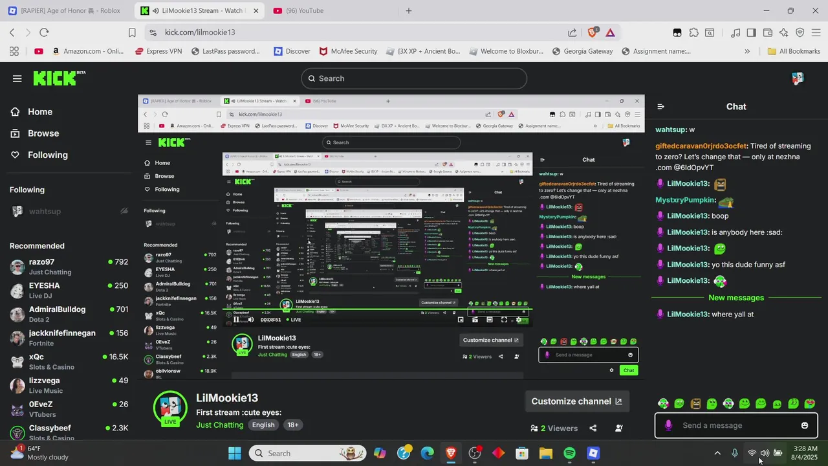View site information icon in address bar
The image size is (828, 466).
[x=152, y=32]
